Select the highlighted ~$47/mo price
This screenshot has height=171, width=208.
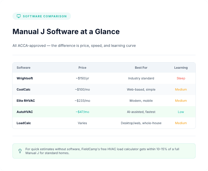pyautogui.click(x=82, y=112)
